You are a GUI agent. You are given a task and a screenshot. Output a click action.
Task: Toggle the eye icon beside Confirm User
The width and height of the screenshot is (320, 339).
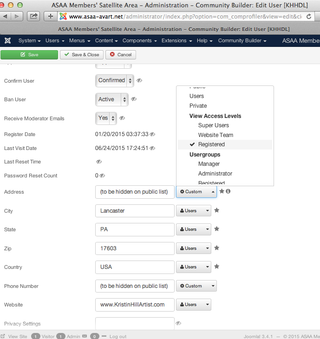139,81
